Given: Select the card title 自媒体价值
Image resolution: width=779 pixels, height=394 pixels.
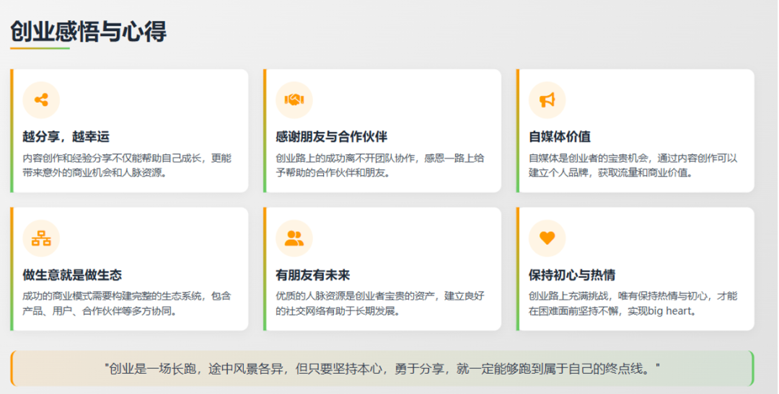Looking at the screenshot, I should tap(560, 136).
